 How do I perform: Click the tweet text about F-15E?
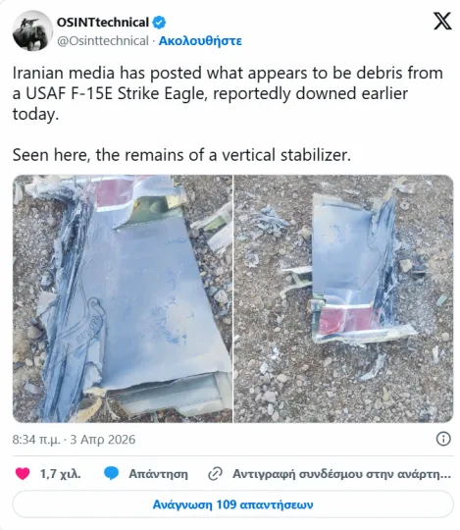pos(228,93)
